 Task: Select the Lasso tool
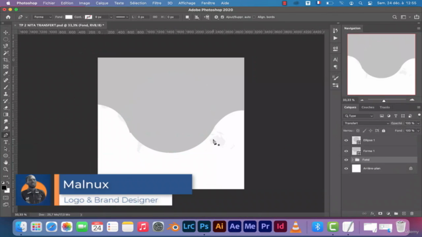(x=6, y=46)
